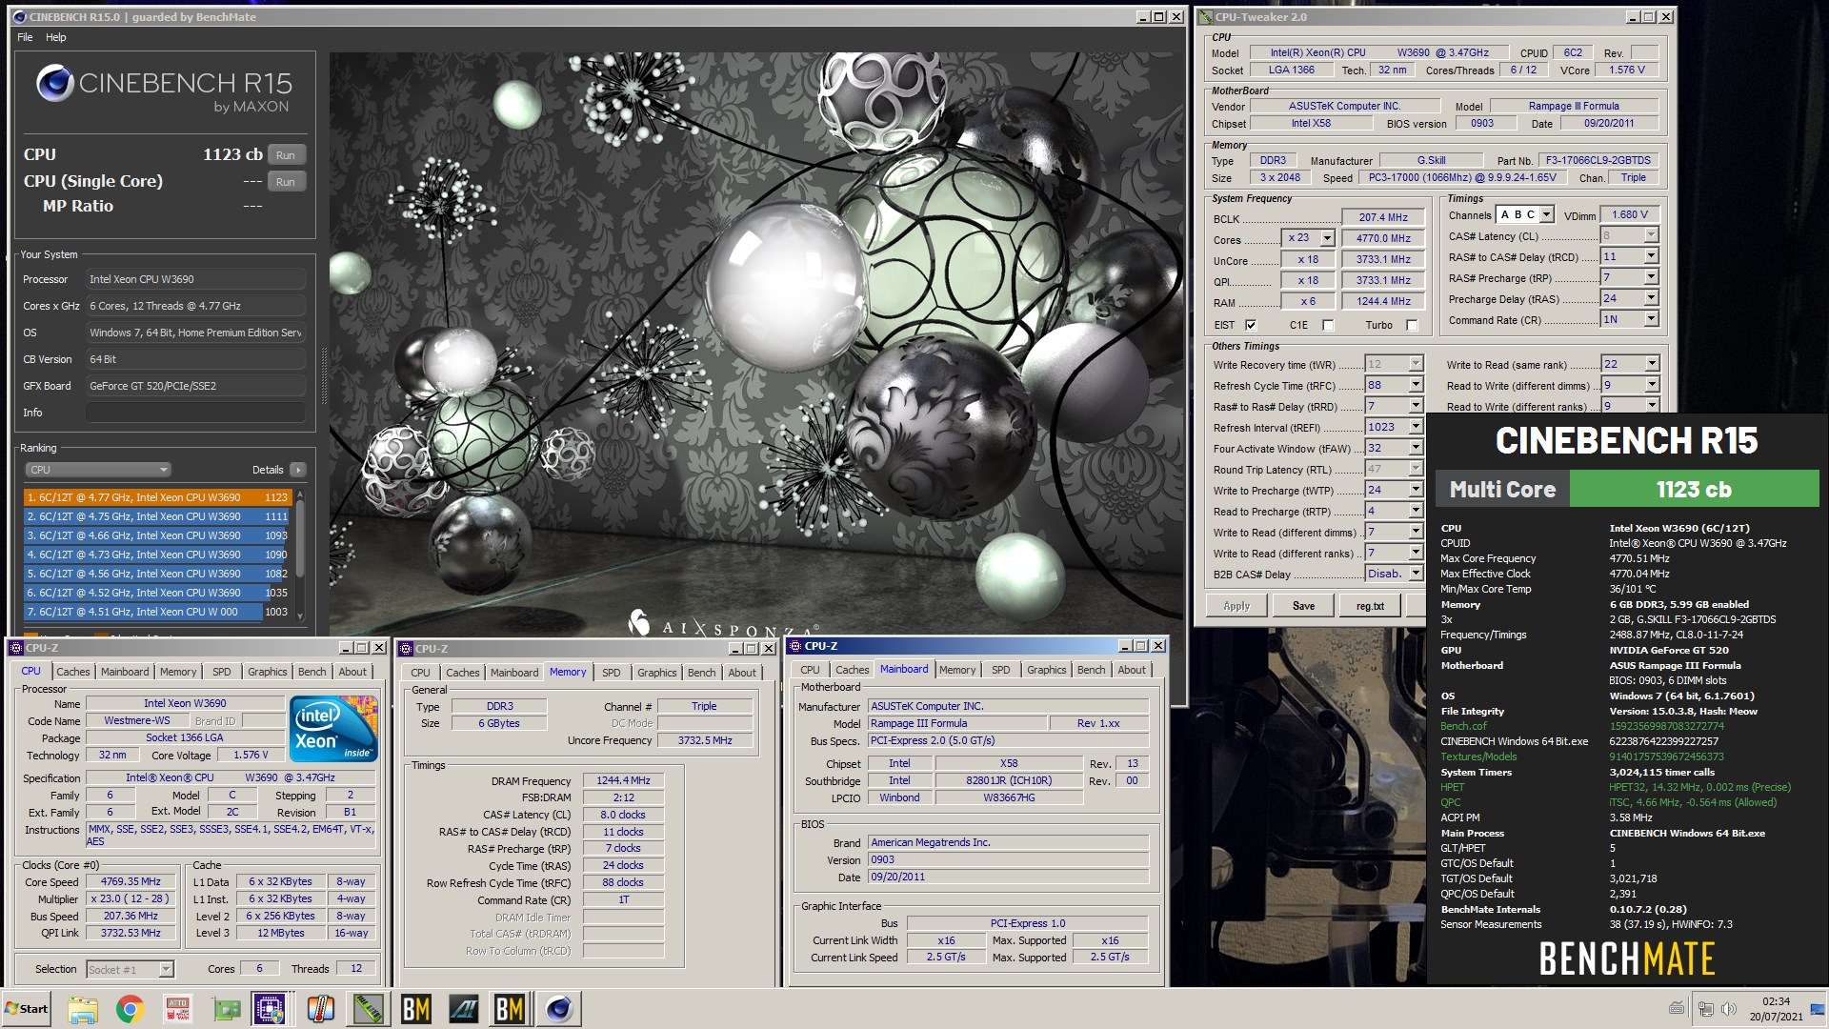
Task: Click the reg.txt button in CPU-Tweaker
Action: 1371,606
